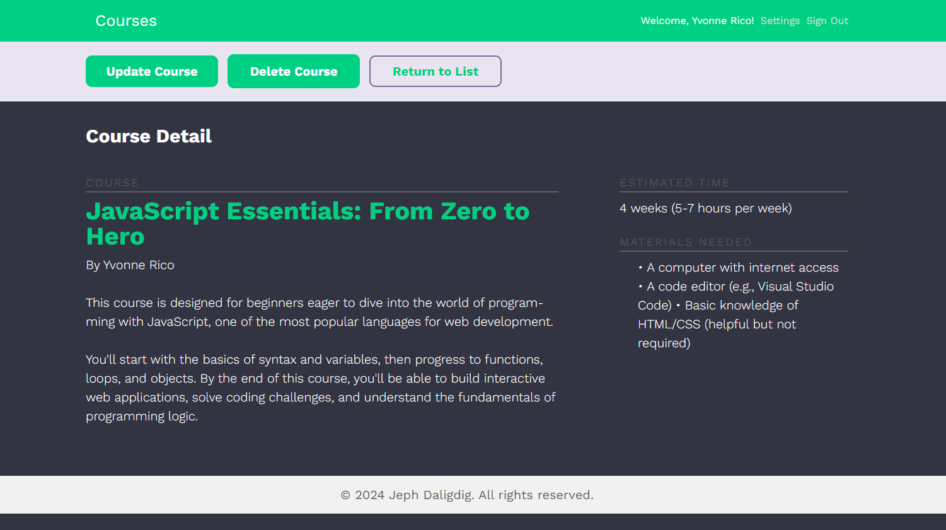Image resolution: width=946 pixels, height=530 pixels.
Task: Click the Course Detail heading
Action: coord(149,136)
